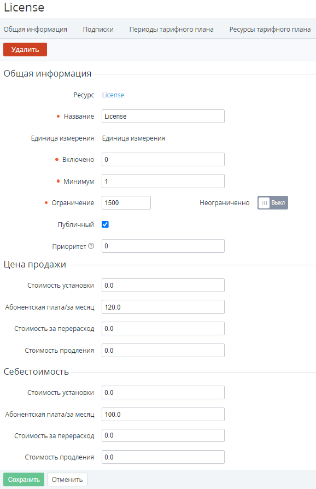Open the Подписки tab

coord(98,30)
